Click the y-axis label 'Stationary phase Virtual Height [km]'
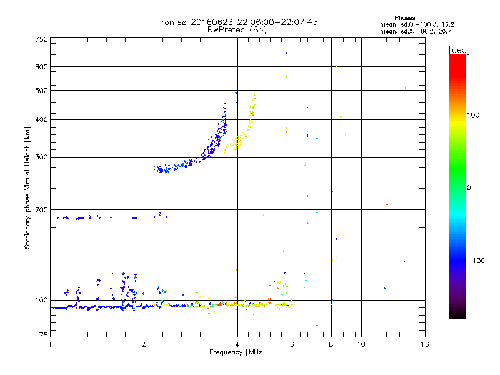 click(x=27, y=188)
